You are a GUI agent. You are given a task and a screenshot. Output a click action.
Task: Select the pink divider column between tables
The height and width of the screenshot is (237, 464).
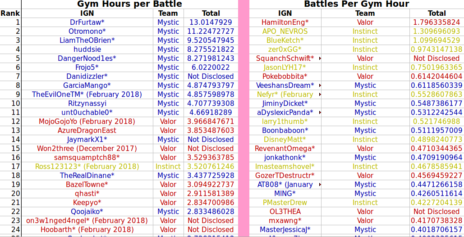(x=243, y=117)
